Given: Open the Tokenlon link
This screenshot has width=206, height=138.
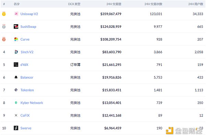Looking at the screenshot, I should pyautogui.click(x=27, y=90).
